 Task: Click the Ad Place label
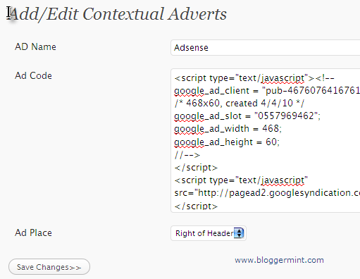33,232
